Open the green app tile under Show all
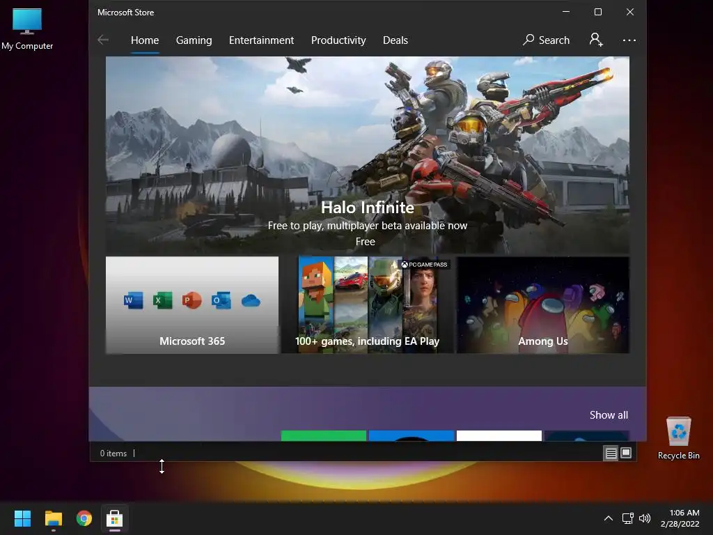Image resolution: width=713 pixels, height=535 pixels. click(x=323, y=435)
